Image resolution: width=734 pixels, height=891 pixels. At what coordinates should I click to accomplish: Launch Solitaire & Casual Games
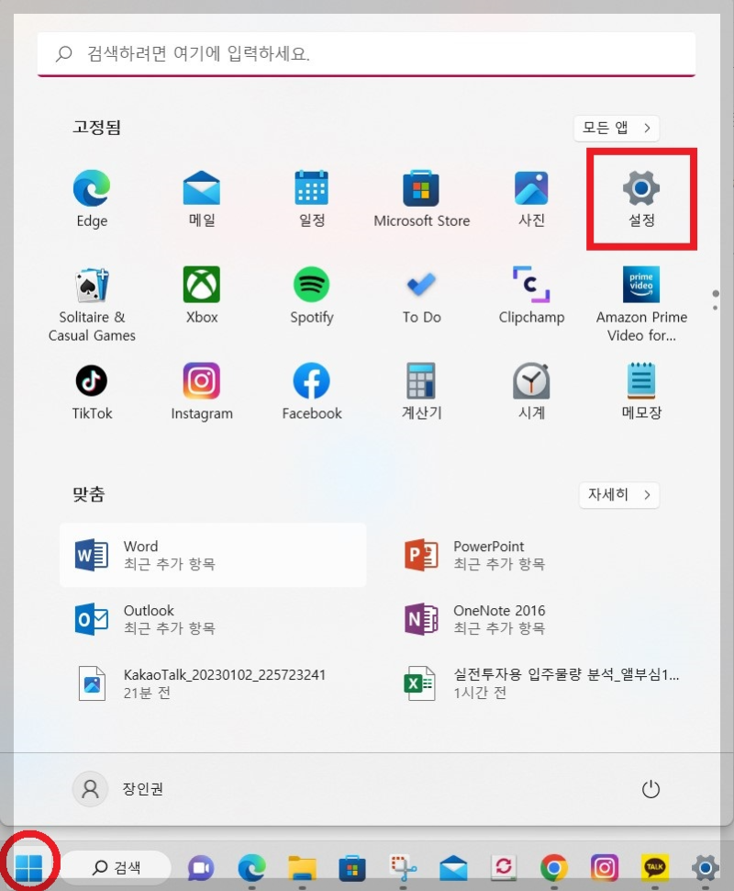tap(92, 304)
